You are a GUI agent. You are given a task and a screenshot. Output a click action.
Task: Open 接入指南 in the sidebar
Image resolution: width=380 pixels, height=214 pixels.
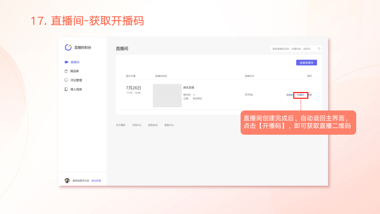click(x=76, y=89)
